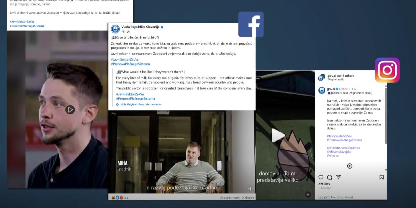Click translation settings gear icon

pos(118,104)
